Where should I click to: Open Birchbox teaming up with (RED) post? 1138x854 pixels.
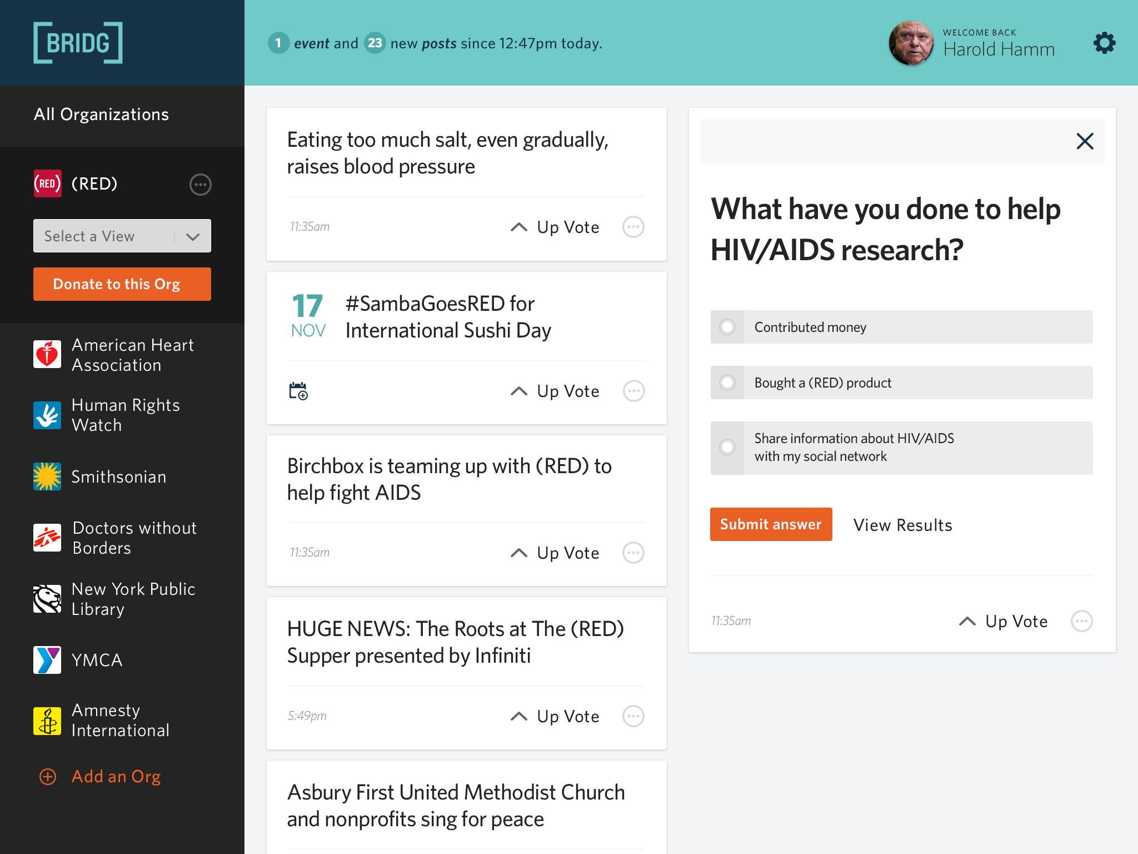click(450, 479)
